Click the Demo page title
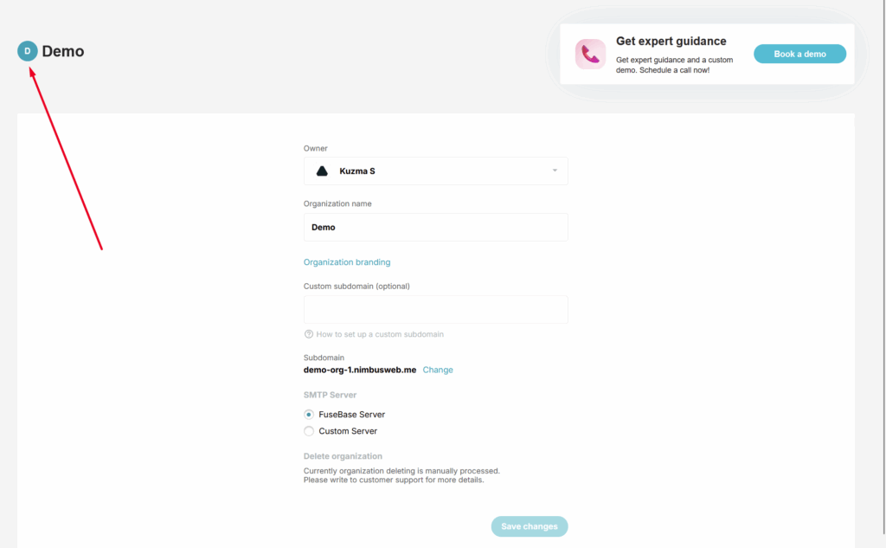 click(63, 51)
